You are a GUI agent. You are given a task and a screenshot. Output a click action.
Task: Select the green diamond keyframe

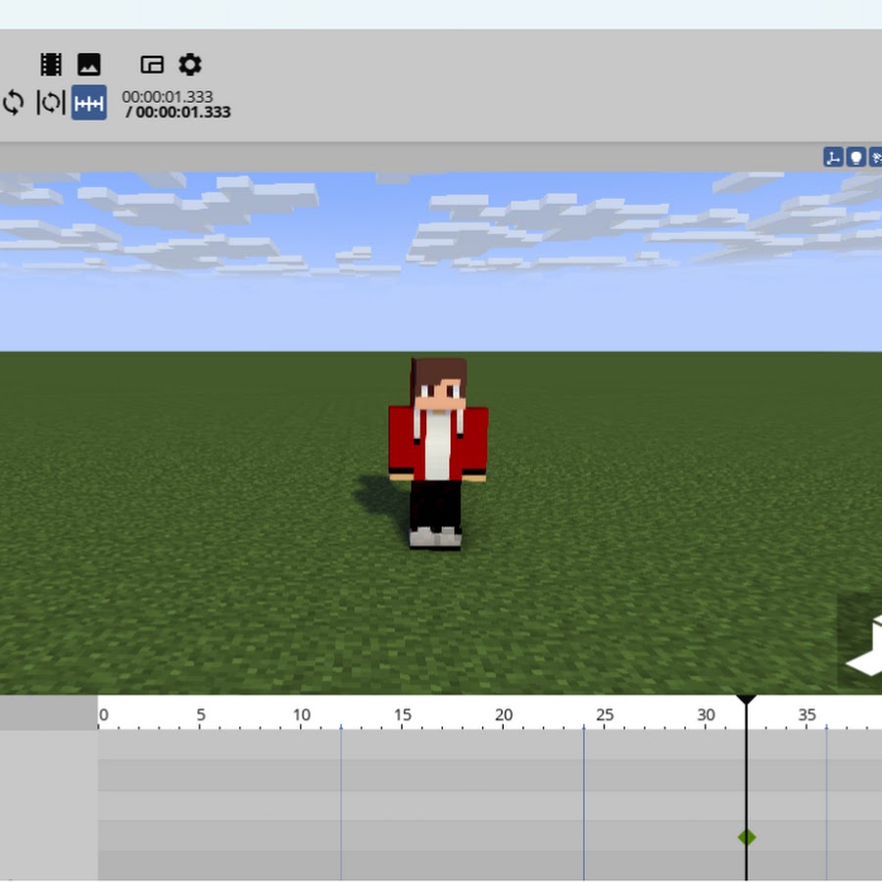[x=747, y=837]
